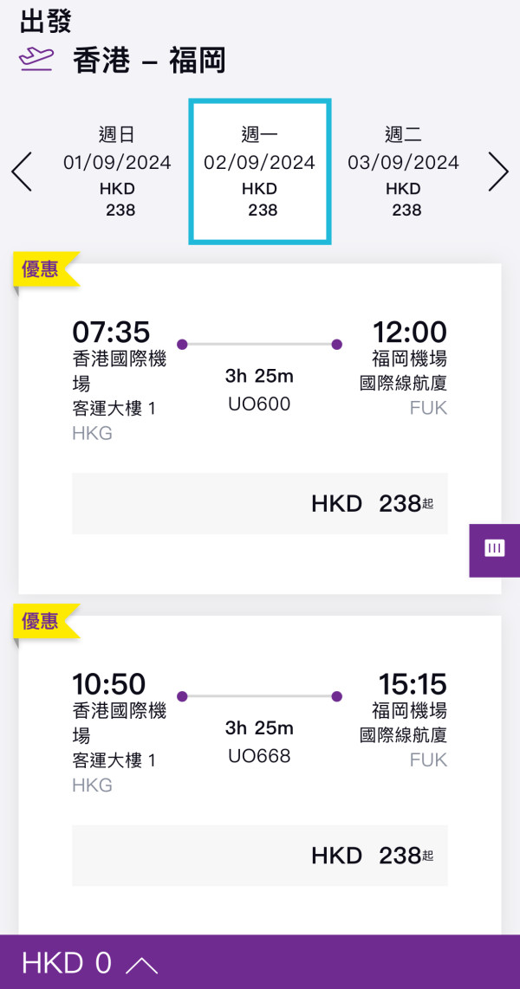Click the departure dot on UO600 flight timeline
Image resolution: width=520 pixels, height=989 pixels.
pyautogui.click(x=182, y=344)
